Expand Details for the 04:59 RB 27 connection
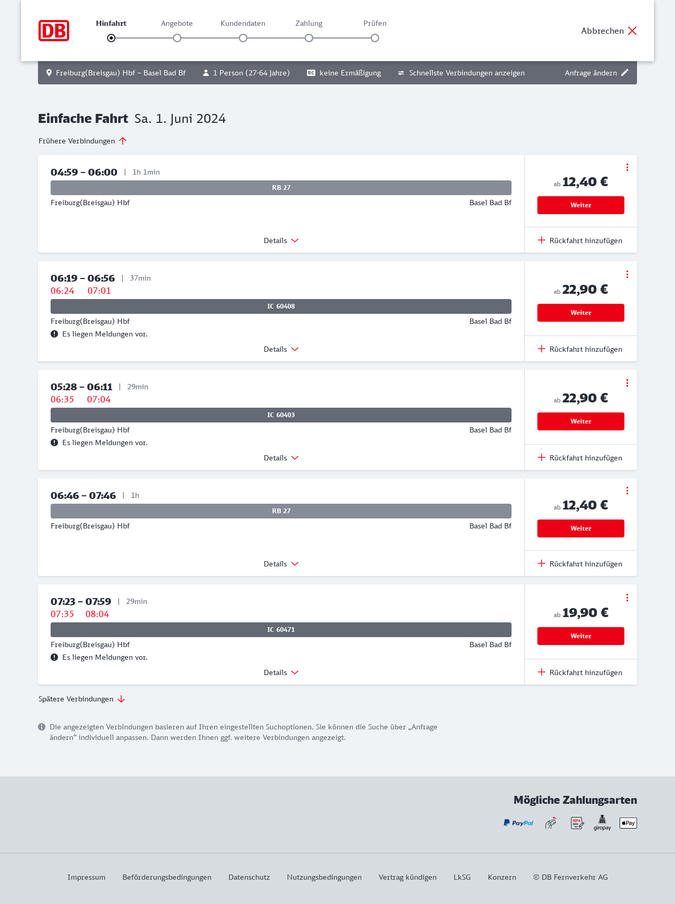 coord(281,241)
